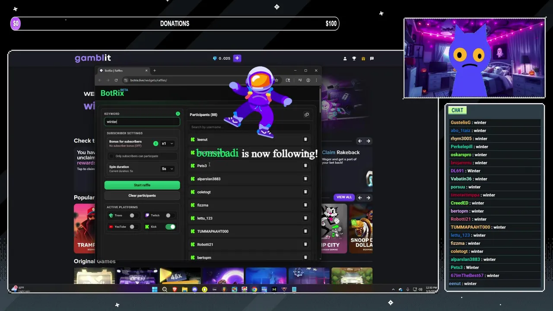The width and height of the screenshot is (553, 311).
Task: Click info icon beside subscriber bonus
Action: coord(156,143)
